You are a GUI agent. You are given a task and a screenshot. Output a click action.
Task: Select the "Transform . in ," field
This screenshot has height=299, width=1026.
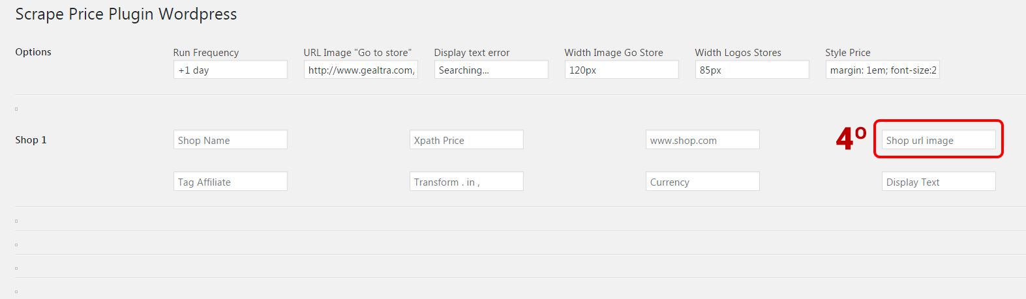[466, 182]
